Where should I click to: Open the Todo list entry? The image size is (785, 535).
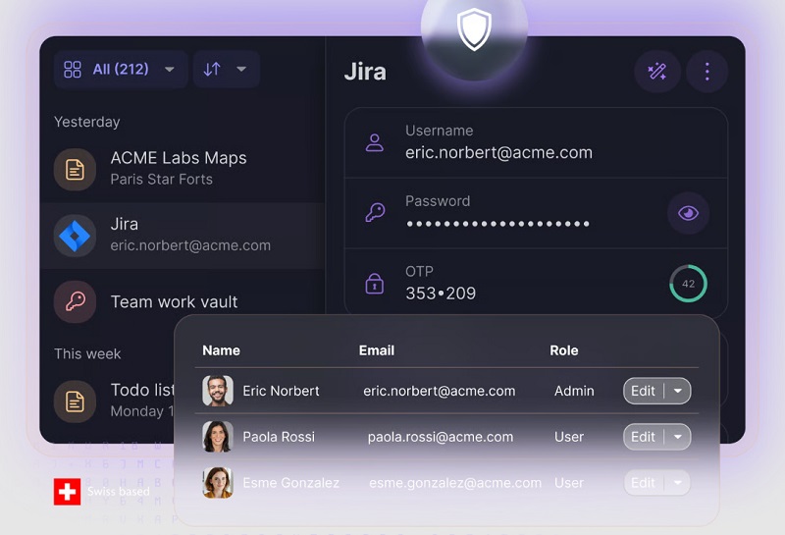click(x=108, y=401)
